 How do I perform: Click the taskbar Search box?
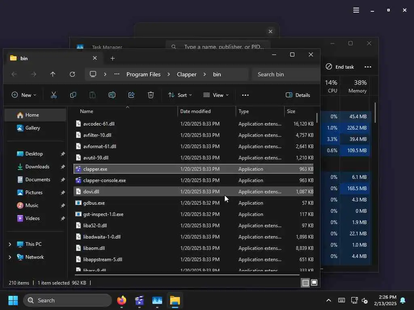68,300
